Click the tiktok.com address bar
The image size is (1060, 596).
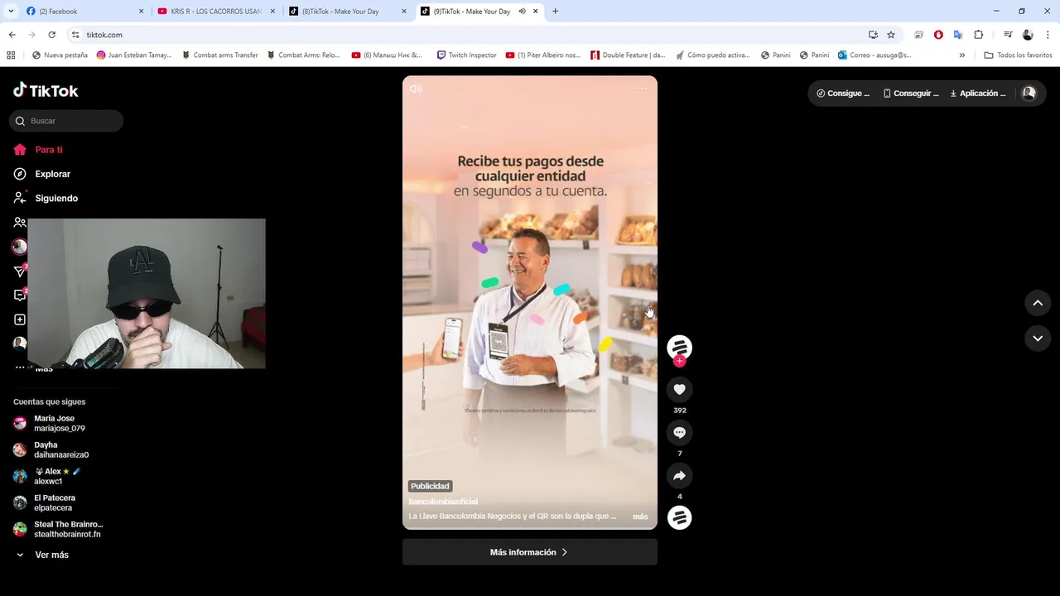point(464,35)
